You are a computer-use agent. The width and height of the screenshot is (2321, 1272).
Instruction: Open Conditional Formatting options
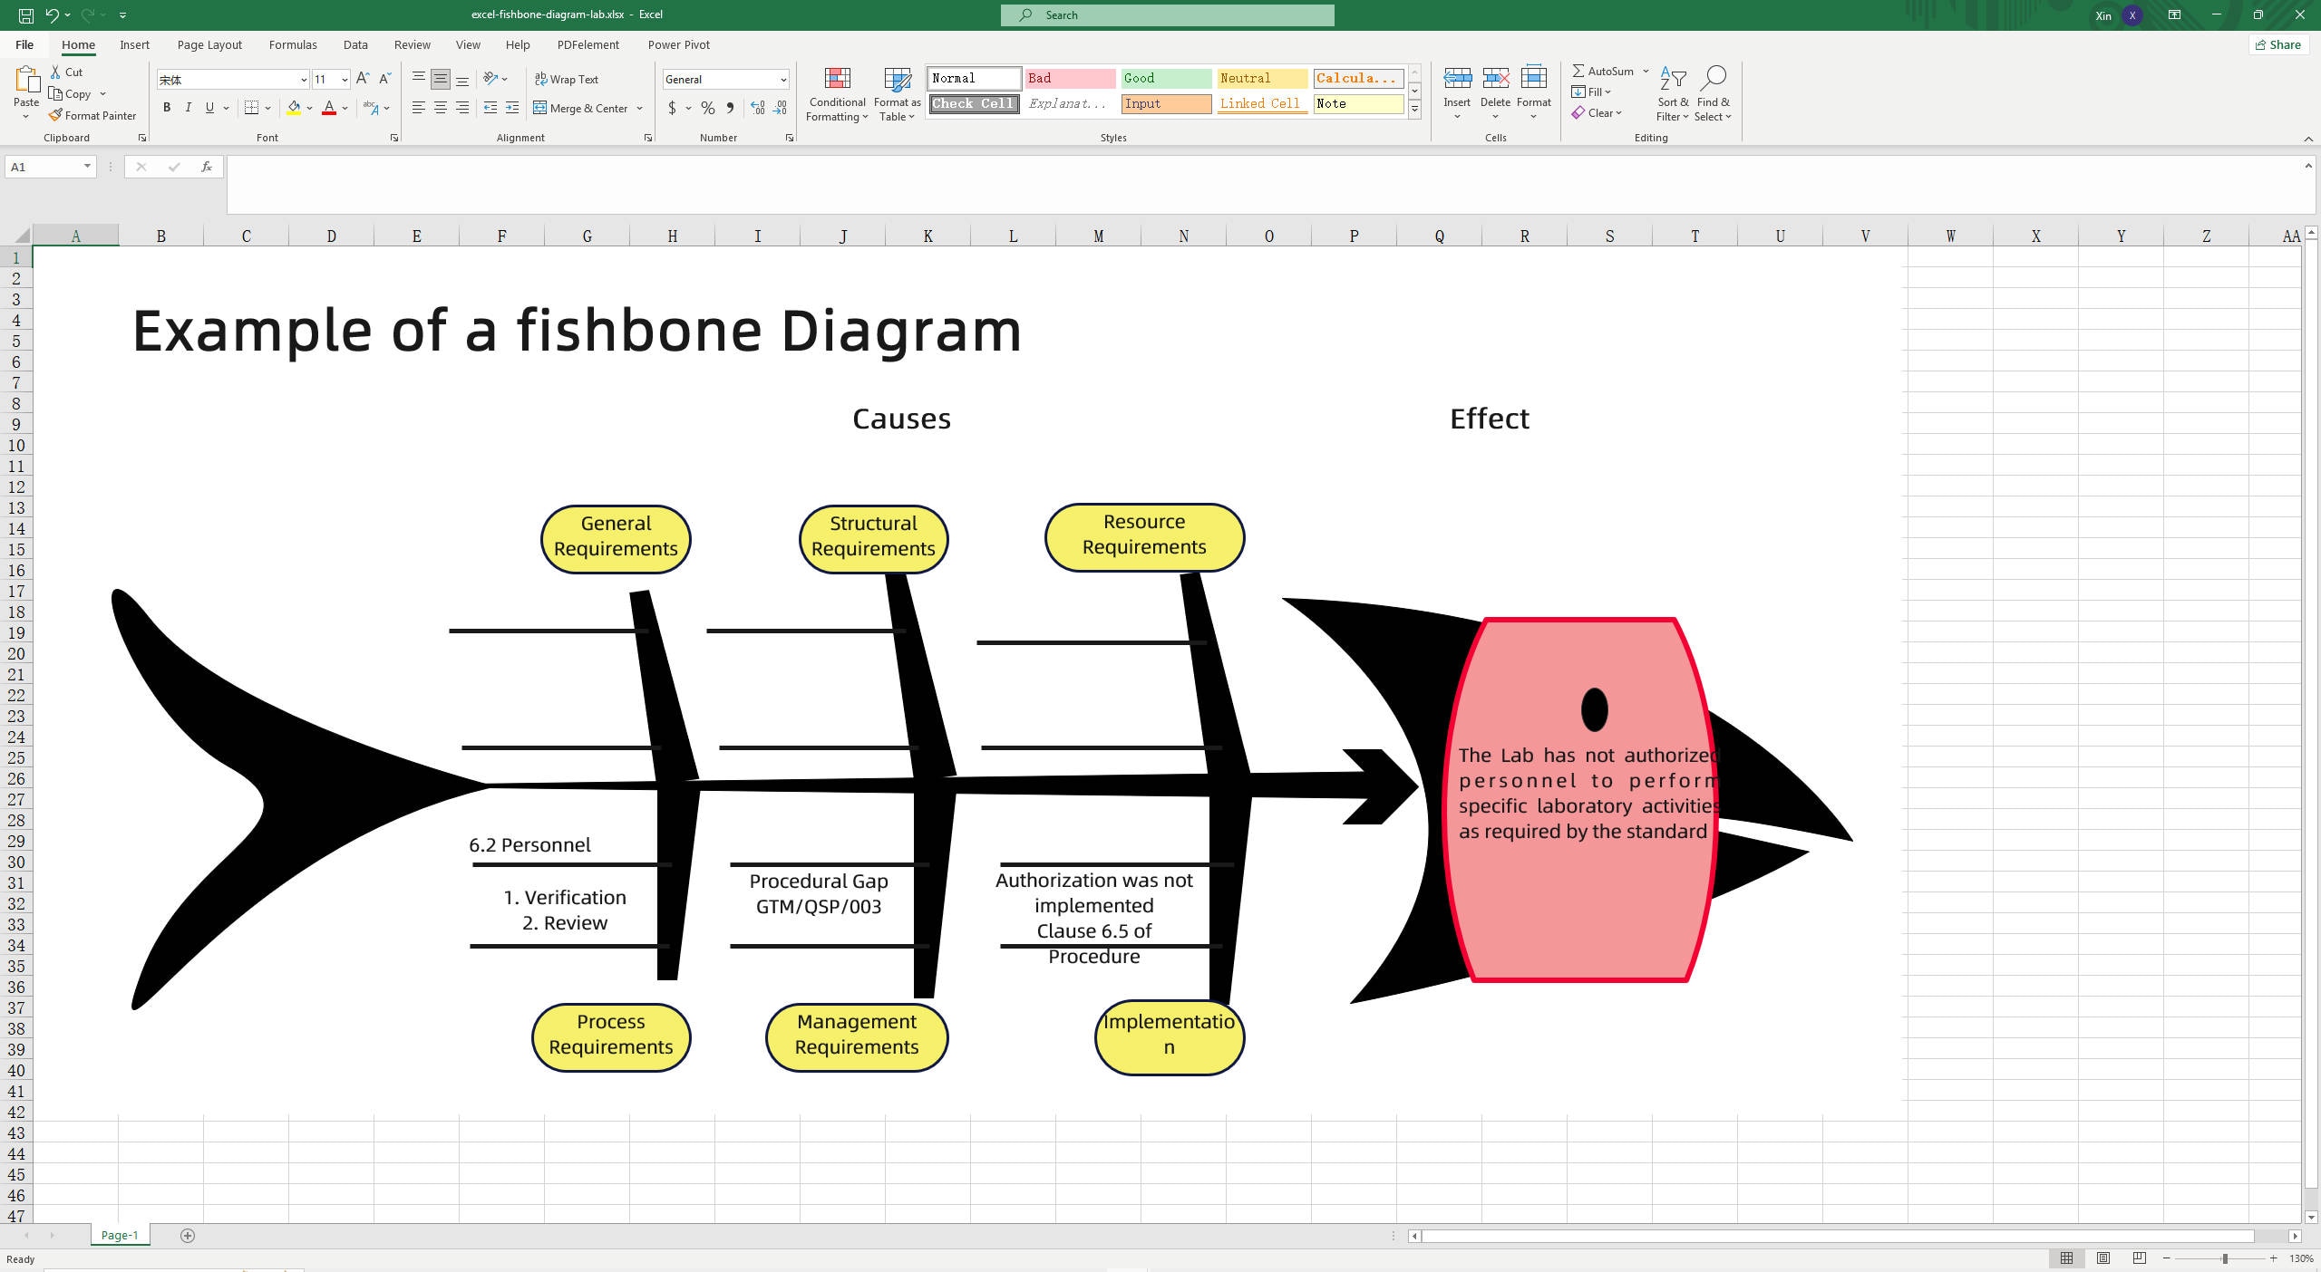pos(836,93)
